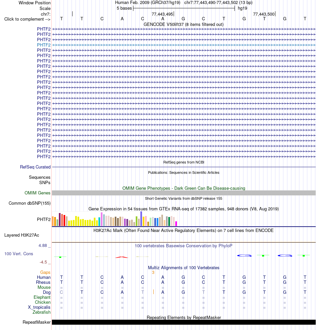Click the red A glyph in PhyloP track

tap(122, 257)
